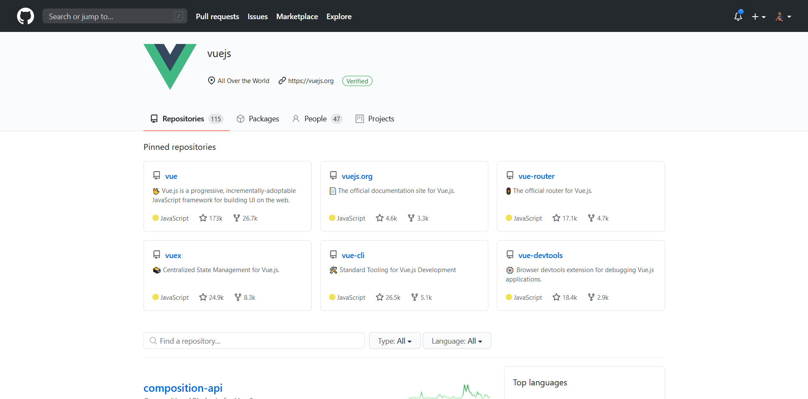Expand the plus create-new menu
The image size is (808, 399).
[759, 17]
